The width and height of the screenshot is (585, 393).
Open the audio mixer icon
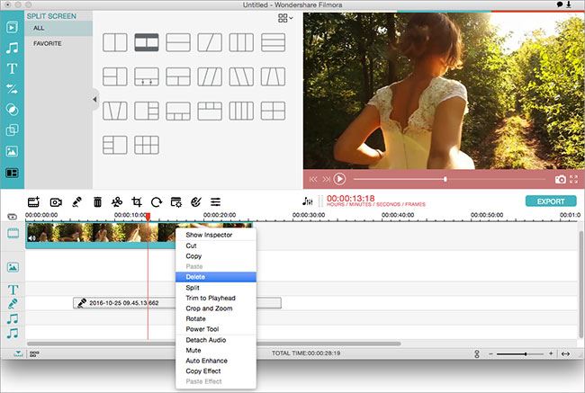pos(307,201)
